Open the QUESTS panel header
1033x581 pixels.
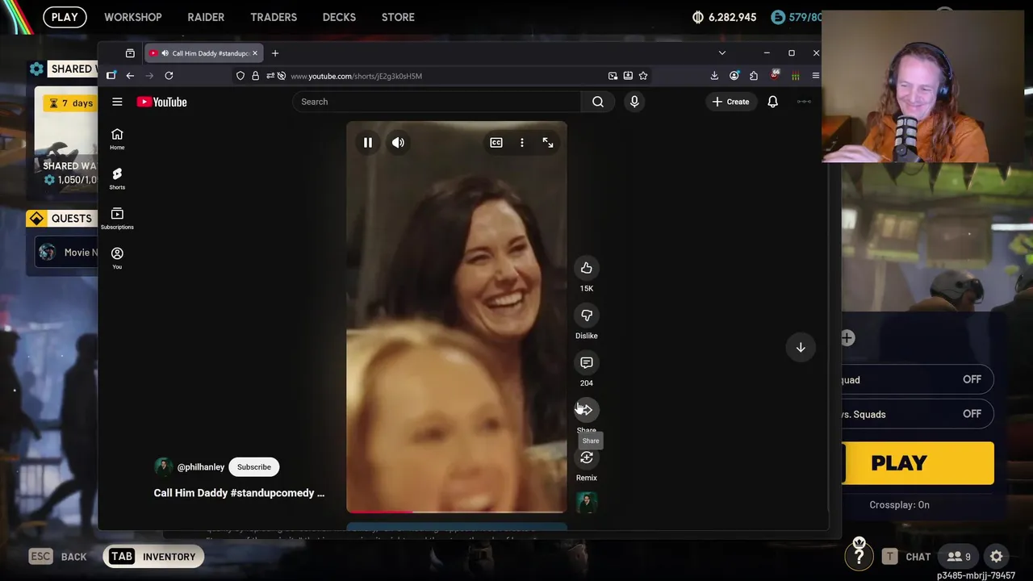(61, 219)
